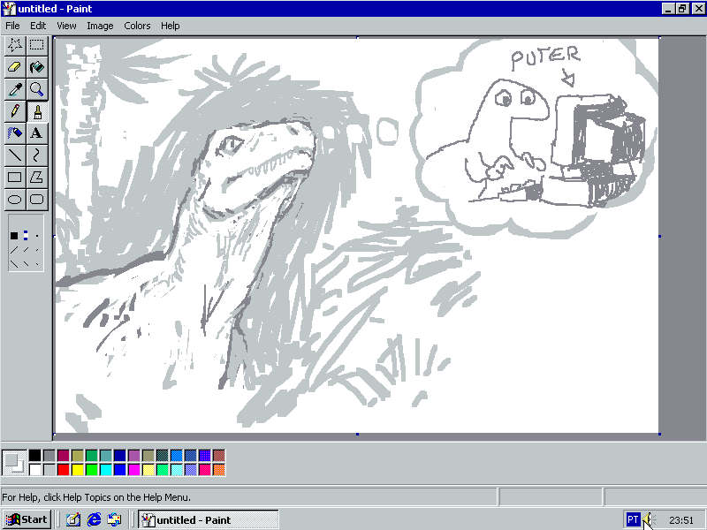Select the large forward-slash brush shape

(14, 250)
